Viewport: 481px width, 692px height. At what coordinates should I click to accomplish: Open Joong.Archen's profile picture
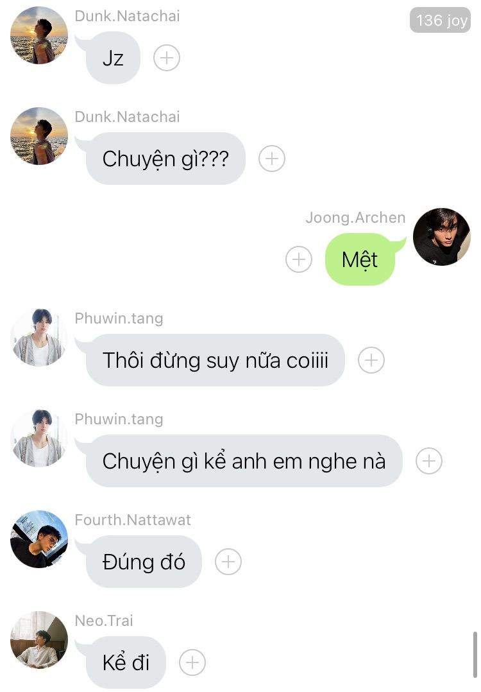pyautogui.click(x=441, y=237)
